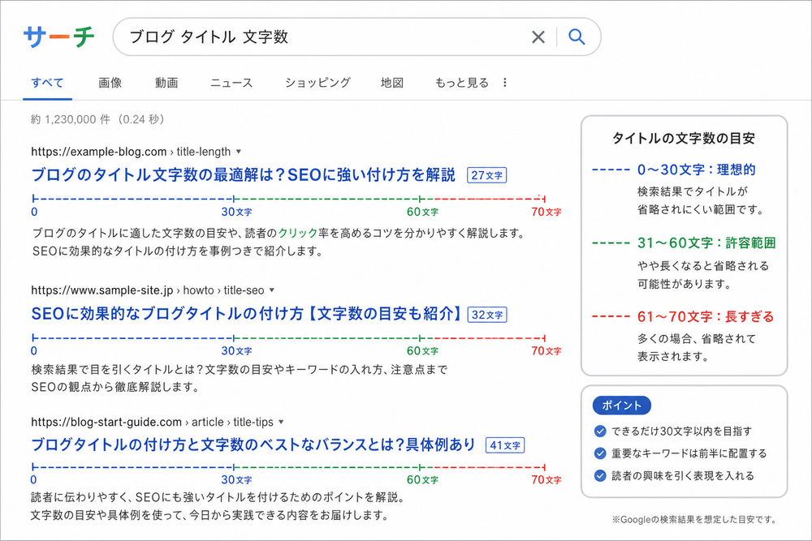Image resolution: width=812 pixels, height=541 pixels.
Task: Expand the dropdown arrow next to blog-start-guide.com title-tips
Action: 281,422
